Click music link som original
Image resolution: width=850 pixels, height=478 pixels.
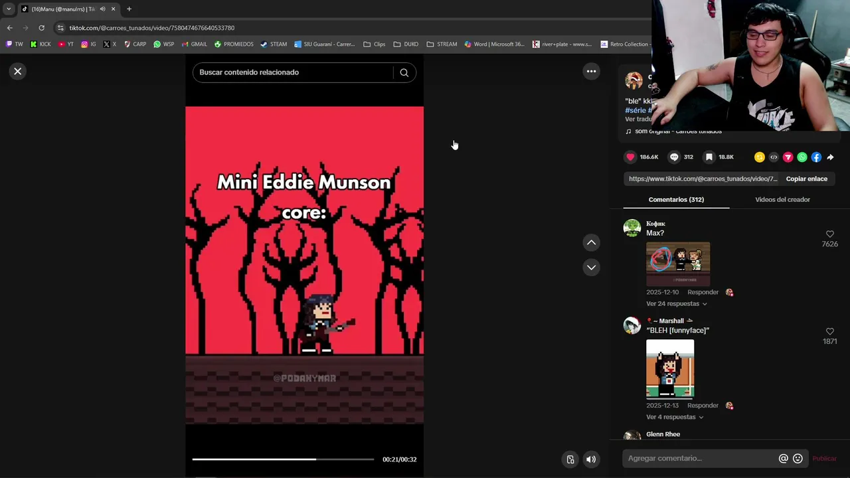pyautogui.click(x=678, y=131)
